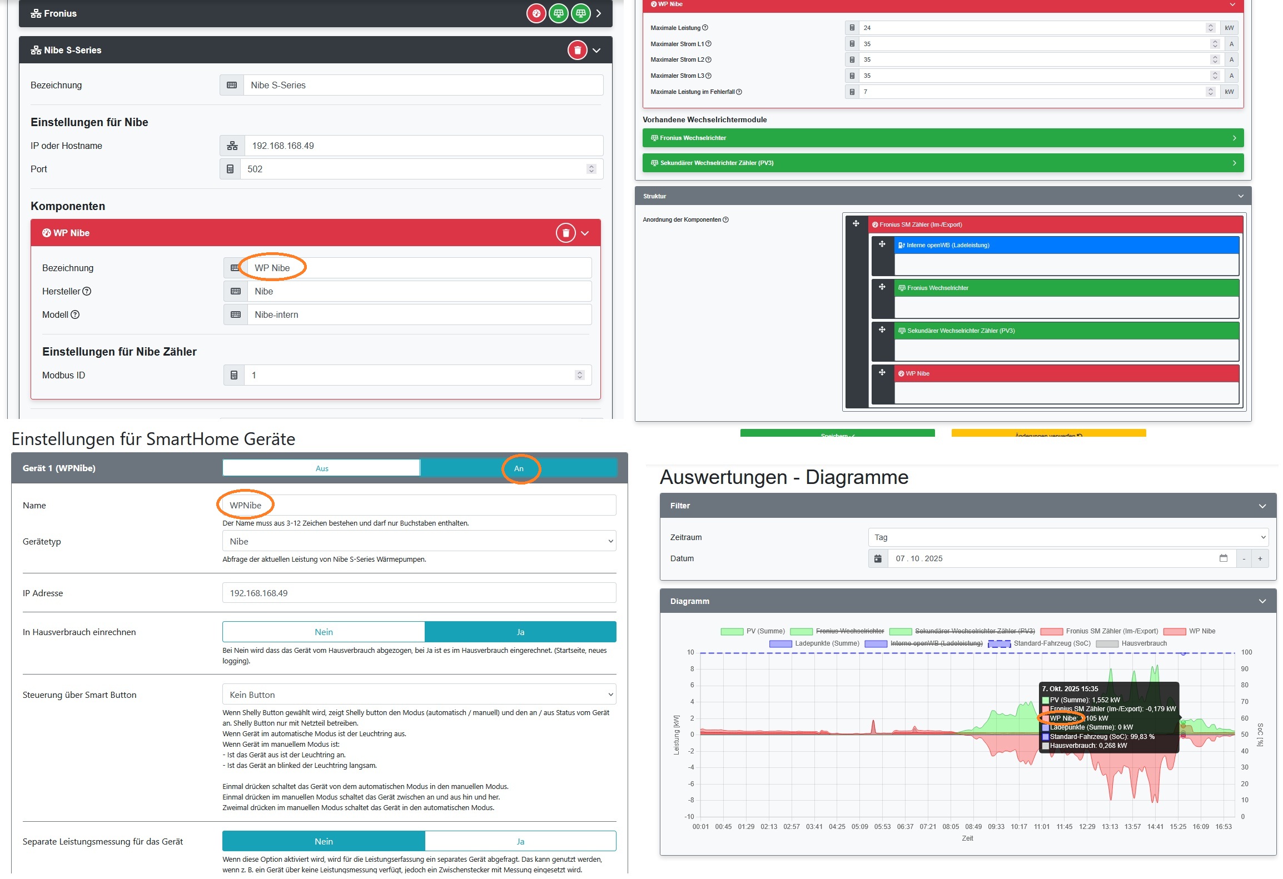Switch Gerät 1 to Aus
The width and height of the screenshot is (1283, 879).
point(321,468)
